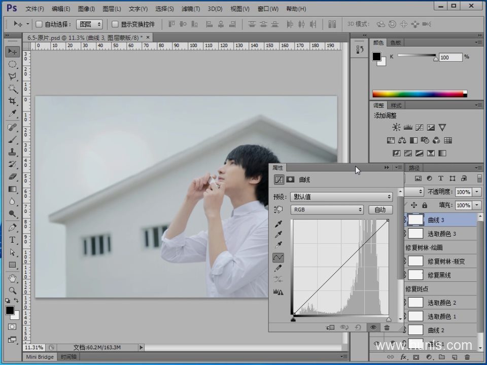Image resolution: width=487 pixels, height=365 pixels.
Task: Open the 图层 auto-select dropdown
Action: click(x=89, y=24)
